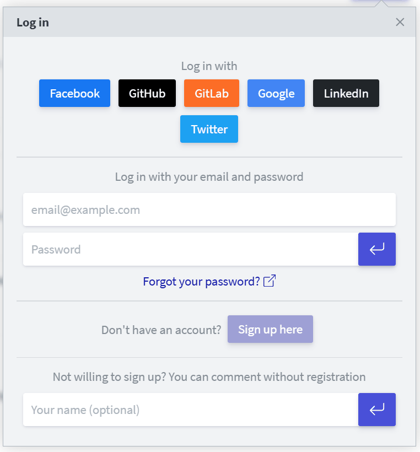Click the Sign up here button
The width and height of the screenshot is (420, 452).
click(x=270, y=330)
